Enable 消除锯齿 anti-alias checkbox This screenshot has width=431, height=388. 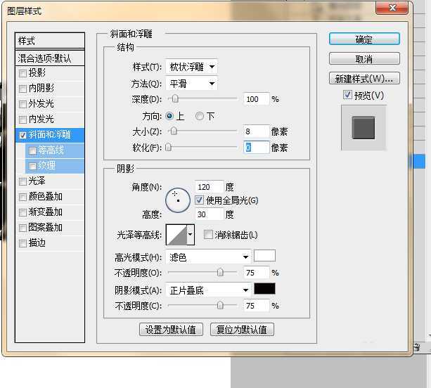click(208, 235)
